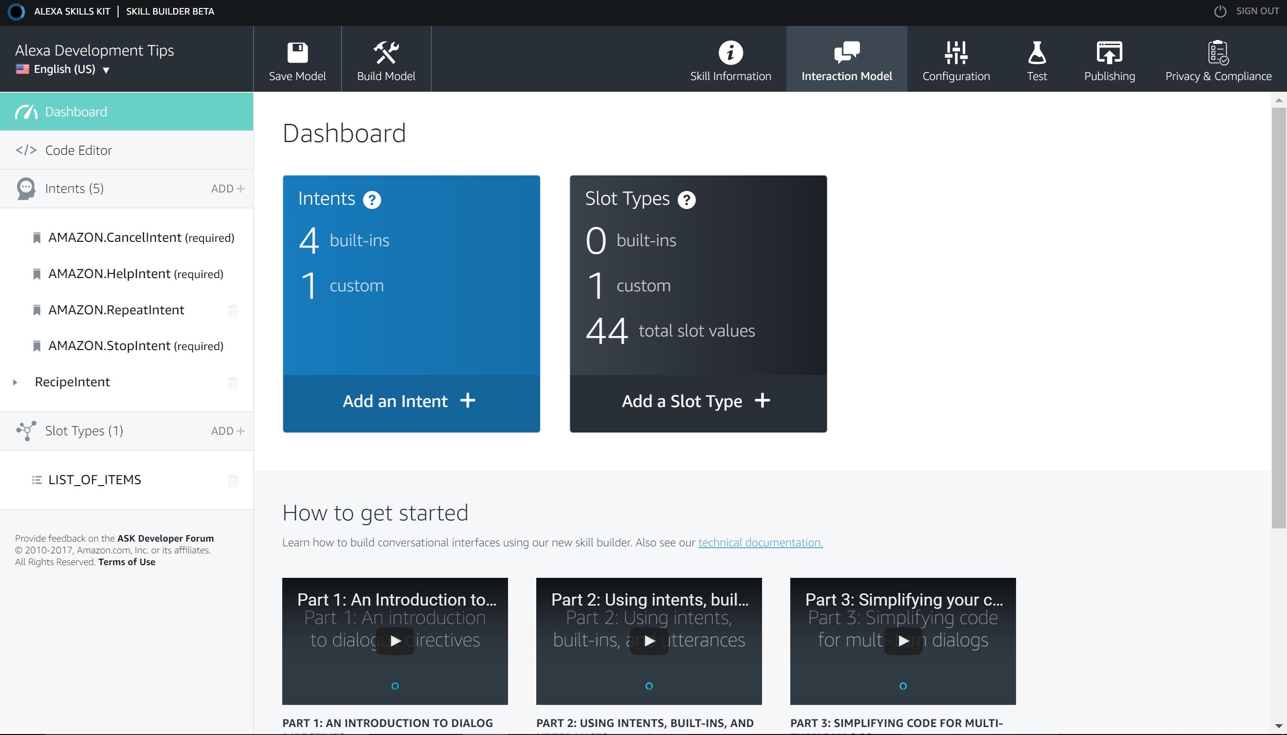Click the Intents head icon in sidebar
The height and width of the screenshot is (735, 1287).
point(26,189)
